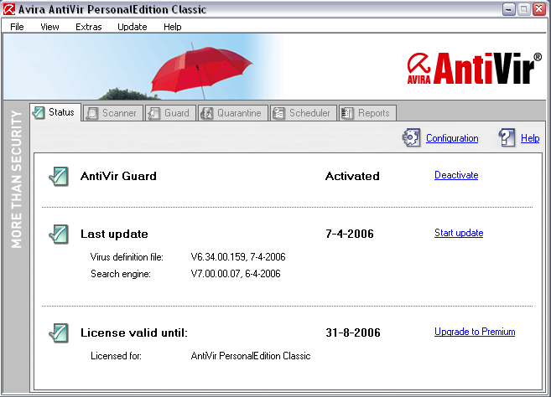This screenshot has height=397, width=551.
Task: Click the AntiVir PersonalEdition Classic license text
Action: coord(251,356)
